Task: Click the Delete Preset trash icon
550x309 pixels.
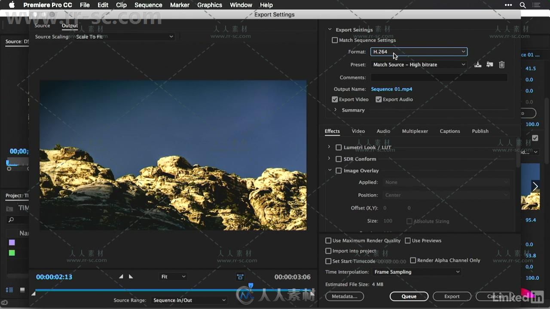Action: pyautogui.click(x=501, y=64)
